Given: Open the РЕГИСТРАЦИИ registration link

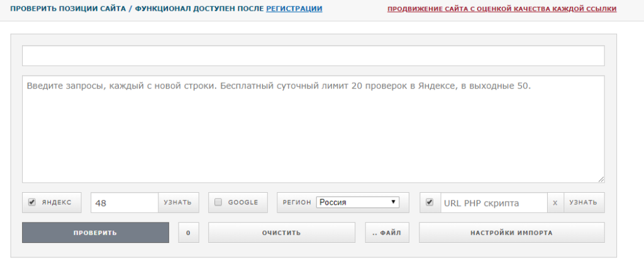Looking at the screenshot, I should click(x=294, y=9).
